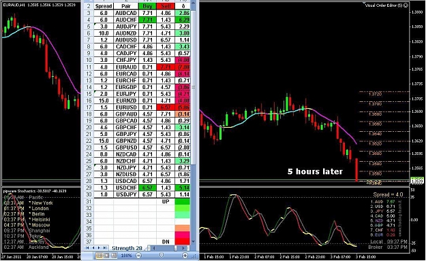Click the UP legend label cell
The height and width of the screenshot is (261, 426).
coord(166,202)
